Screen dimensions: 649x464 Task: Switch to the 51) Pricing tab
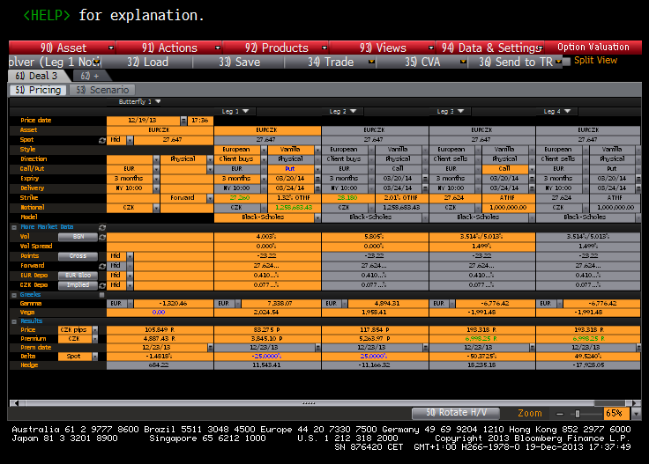[x=38, y=90]
